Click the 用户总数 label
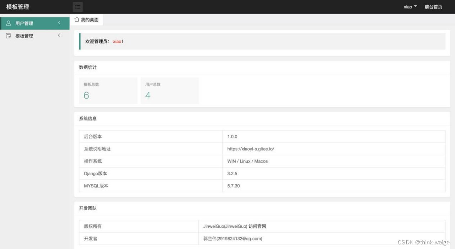455x249 pixels. coord(153,84)
